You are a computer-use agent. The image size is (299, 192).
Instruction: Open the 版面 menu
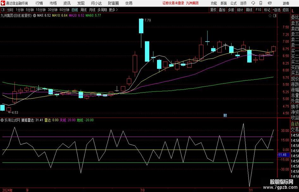point(224,3)
